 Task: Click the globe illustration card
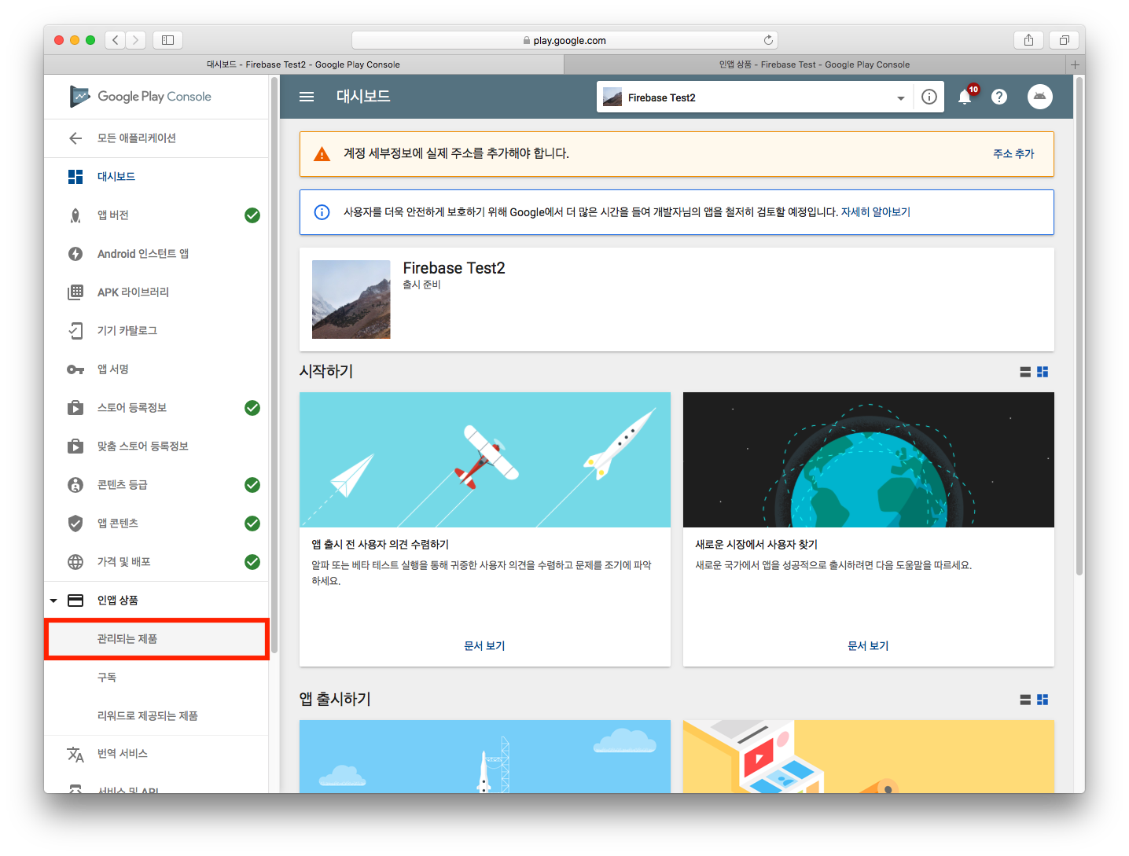tap(869, 460)
